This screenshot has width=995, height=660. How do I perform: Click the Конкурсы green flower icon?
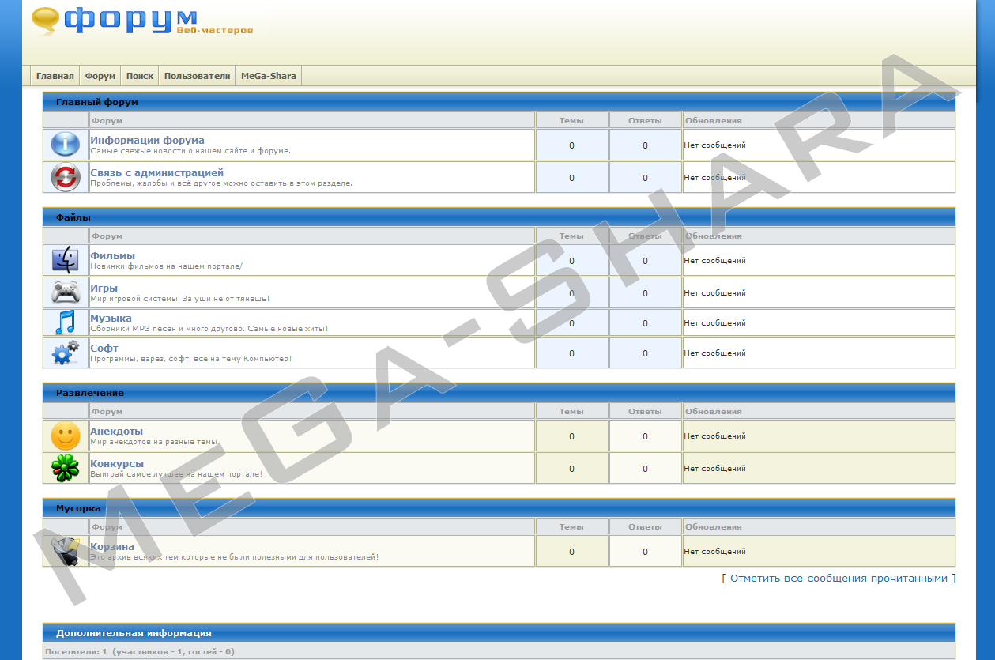pyautogui.click(x=66, y=468)
